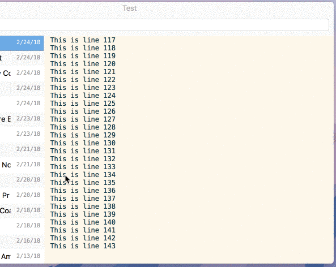
Task: Place cursor in 'This is line 117'
Action: 83,40
